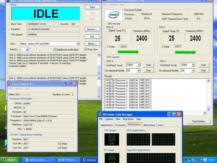
Task: Start CPU 1 on demand throttle
Action: 203,70
